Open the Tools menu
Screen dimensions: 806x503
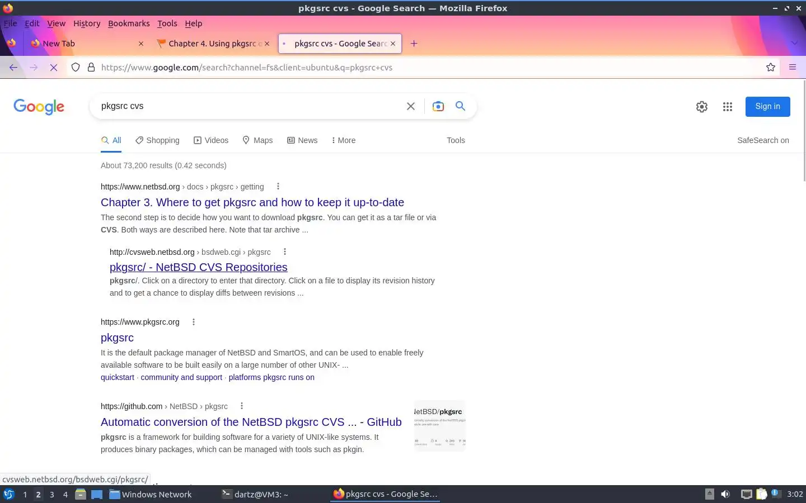pos(167,23)
